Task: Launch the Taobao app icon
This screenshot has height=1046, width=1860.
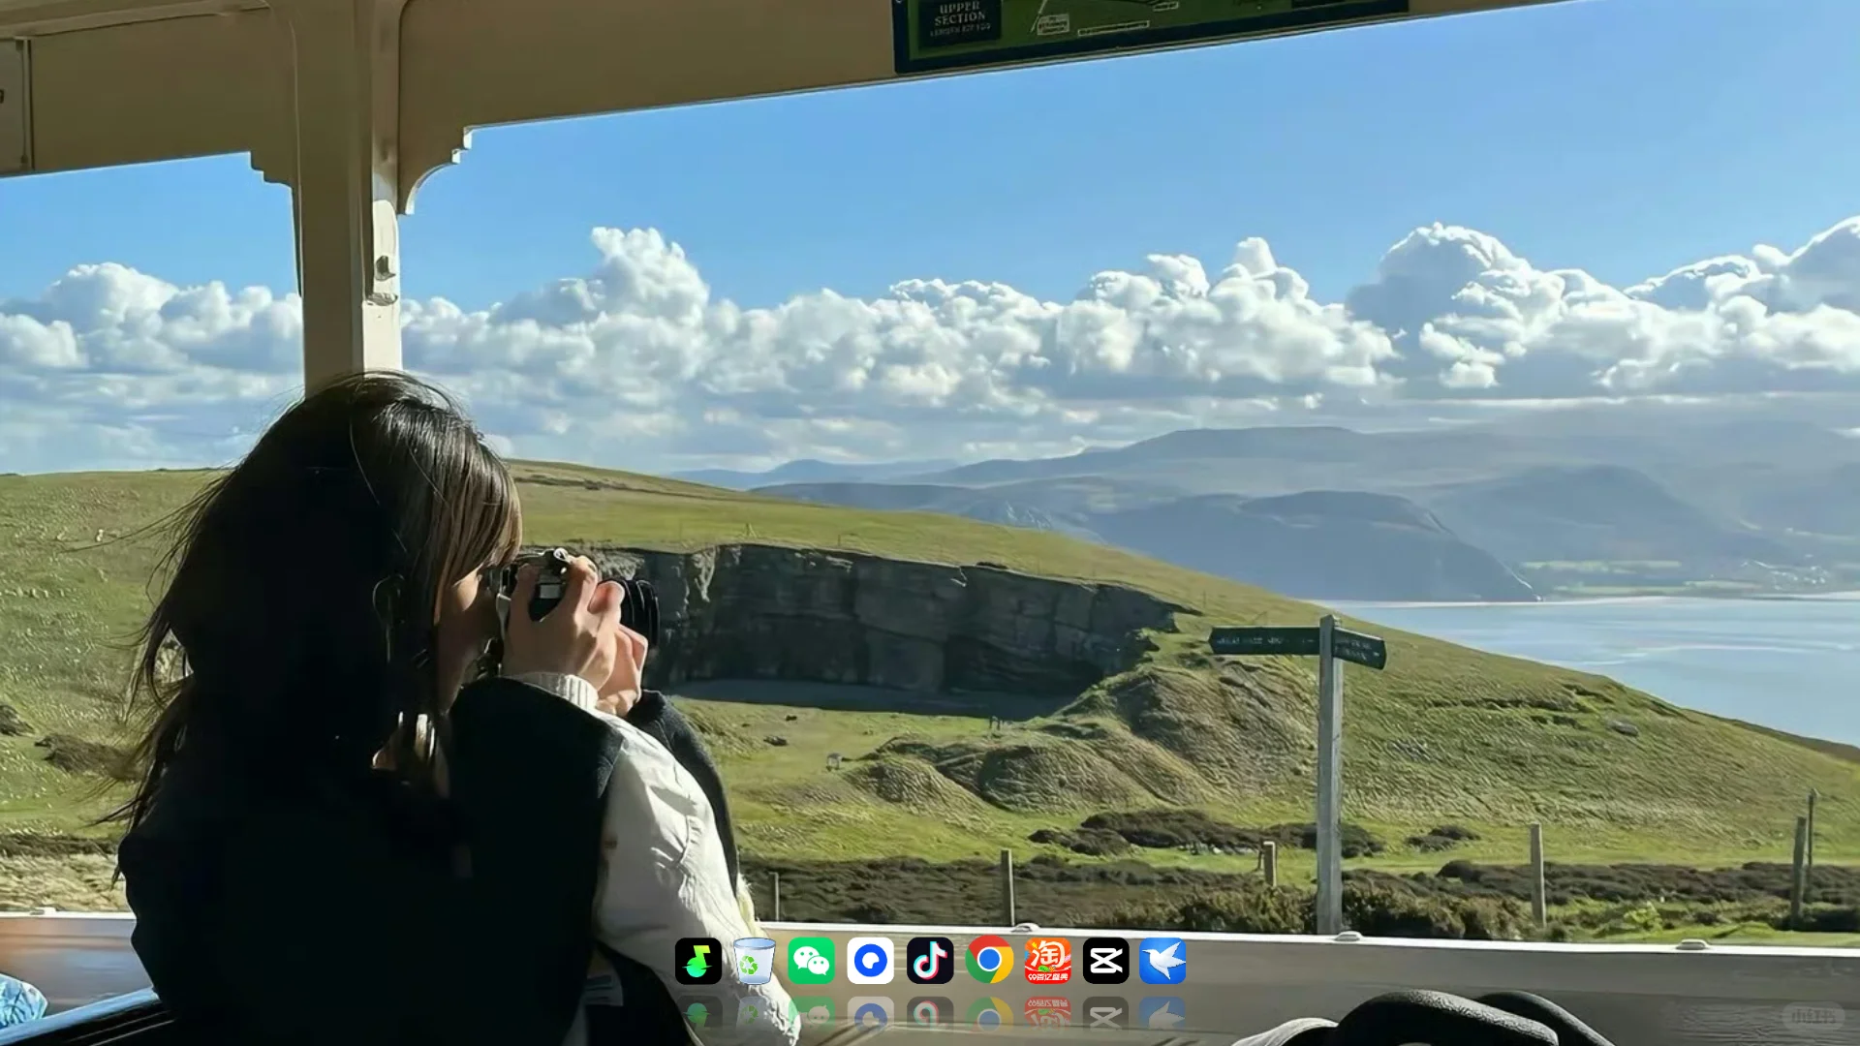Action: tap(1048, 961)
